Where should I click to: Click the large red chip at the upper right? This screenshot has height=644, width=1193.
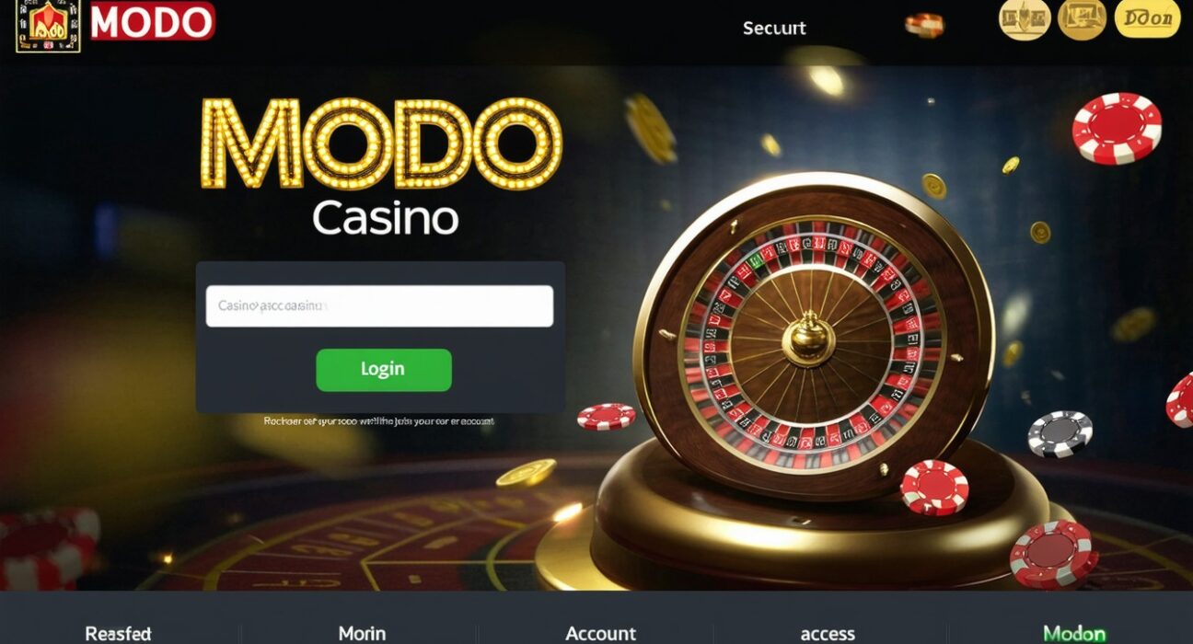point(1117,128)
